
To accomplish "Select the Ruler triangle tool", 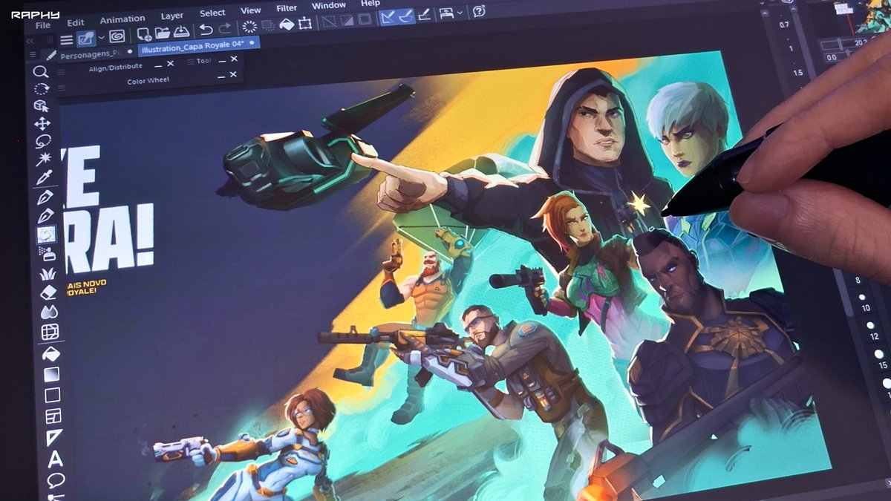I will tap(54, 438).
